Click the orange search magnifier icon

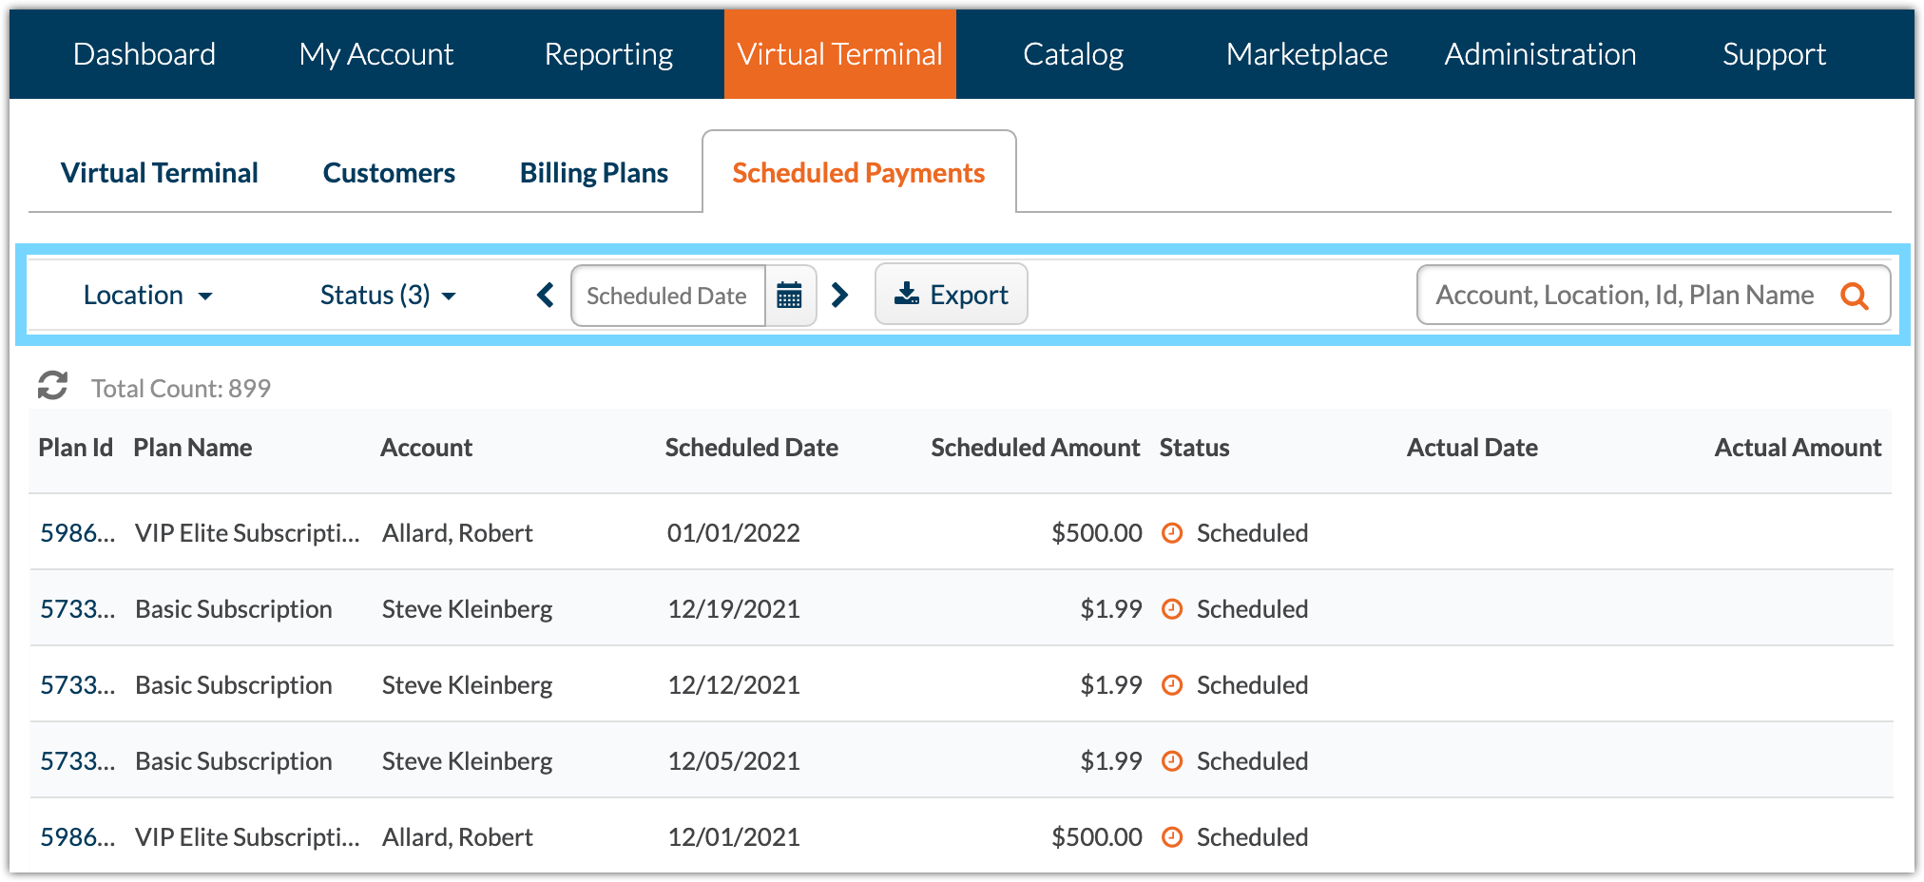pos(1855,296)
